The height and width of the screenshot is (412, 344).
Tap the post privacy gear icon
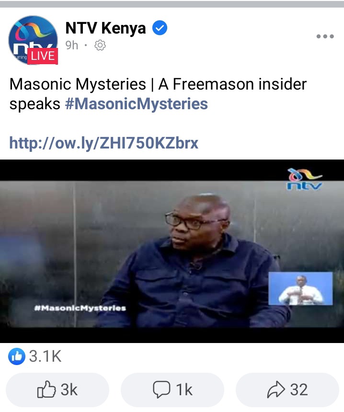click(100, 46)
